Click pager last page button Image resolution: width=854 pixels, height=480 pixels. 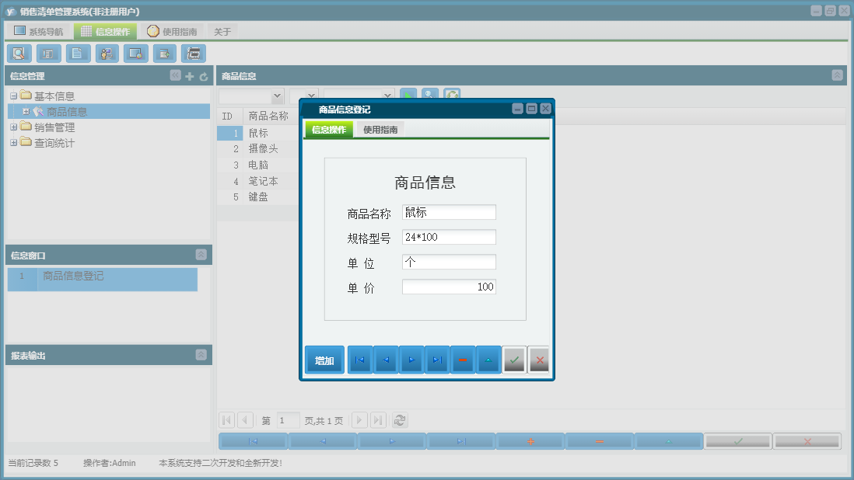379,420
